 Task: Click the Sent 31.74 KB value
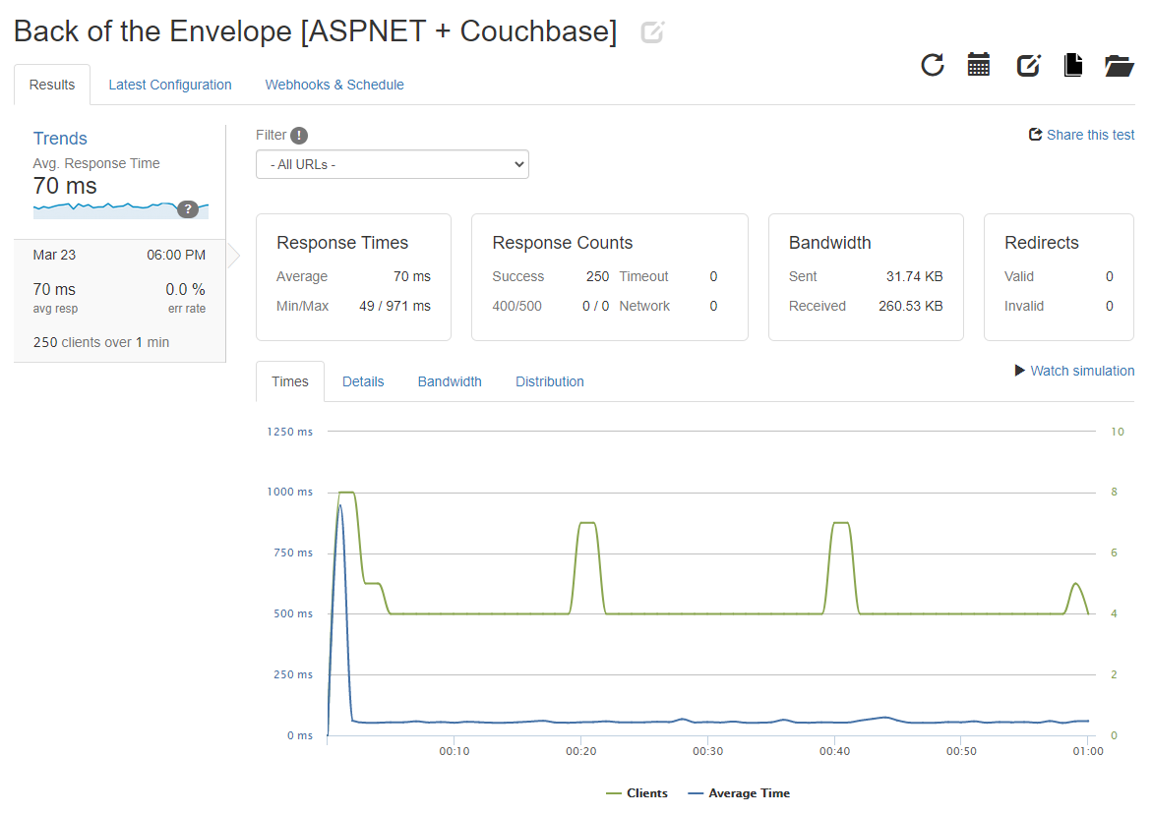tap(914, 276)
